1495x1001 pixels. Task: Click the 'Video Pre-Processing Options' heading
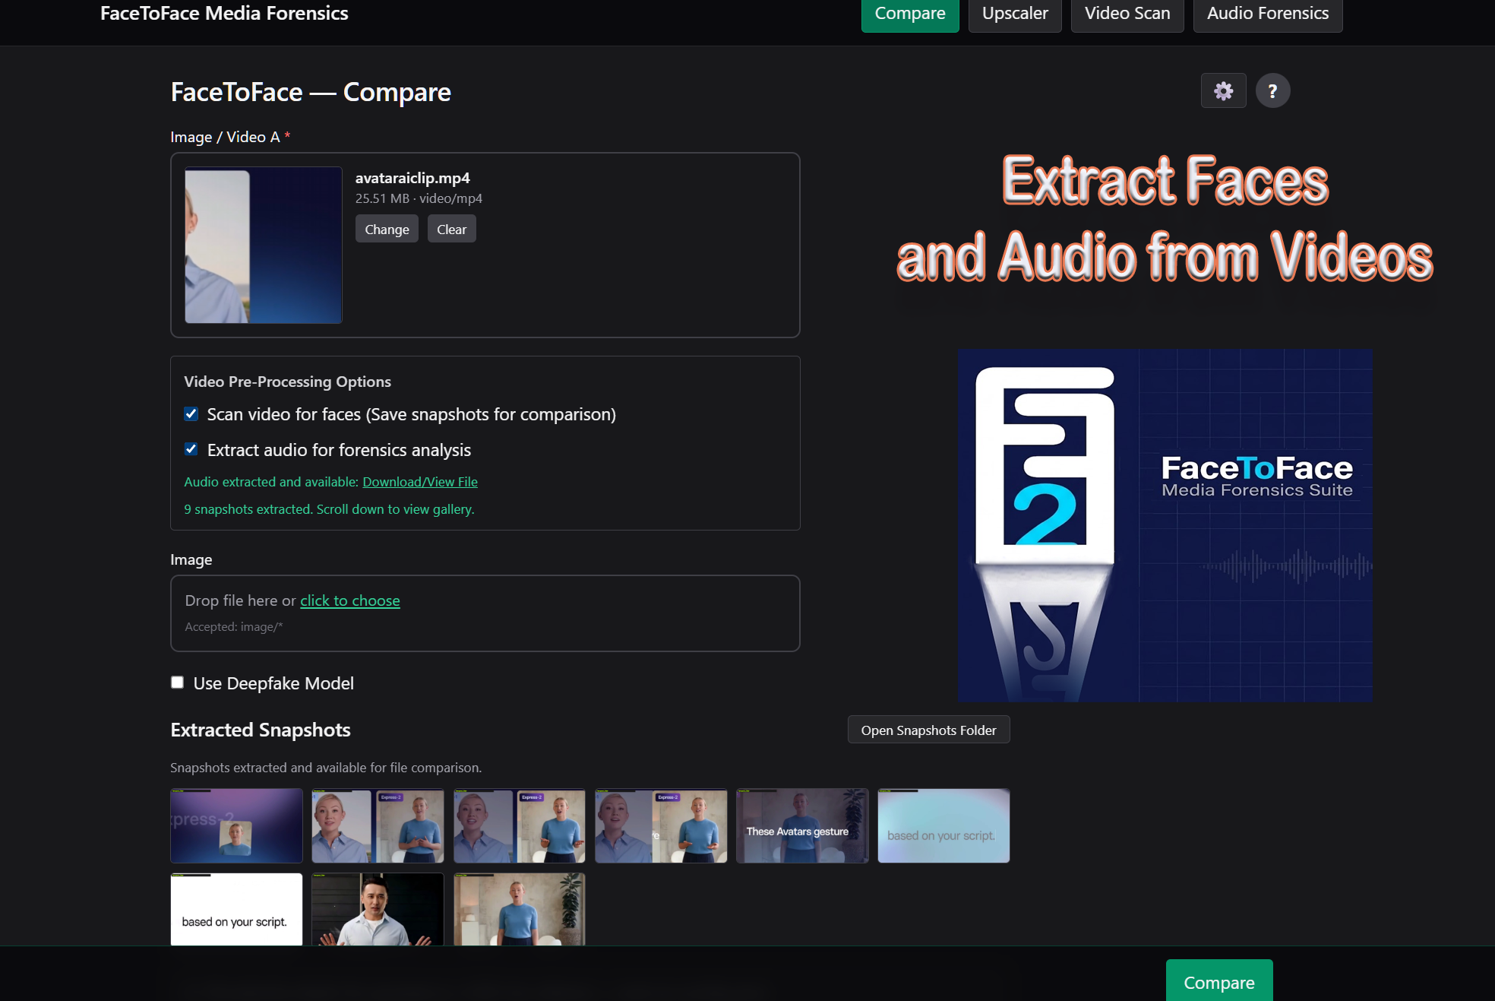click(287, 382)
